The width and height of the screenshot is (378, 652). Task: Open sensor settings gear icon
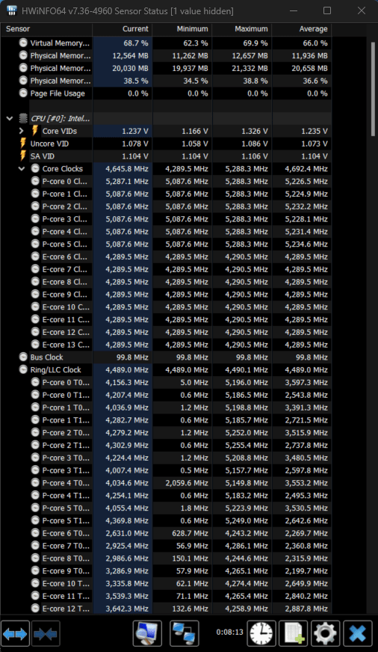(x=325, y=633)
